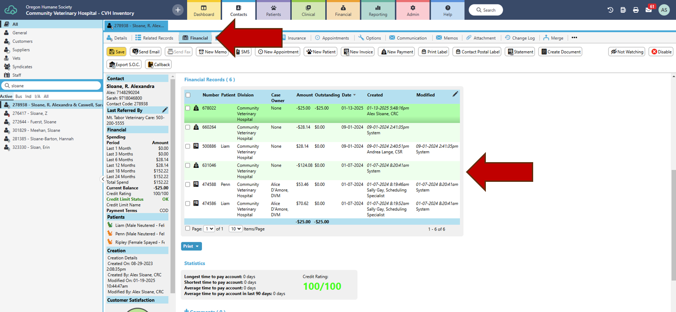676x312 pixels.
Task: Open the Items/Page dropdown
Action: [236, 229]
